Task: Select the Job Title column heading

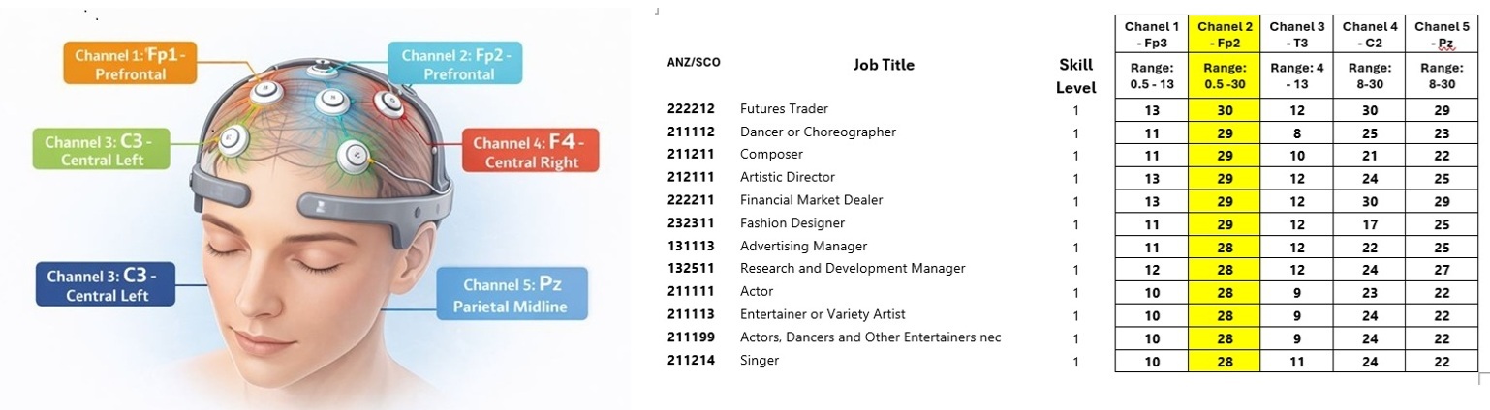Action: coord(883,65)
